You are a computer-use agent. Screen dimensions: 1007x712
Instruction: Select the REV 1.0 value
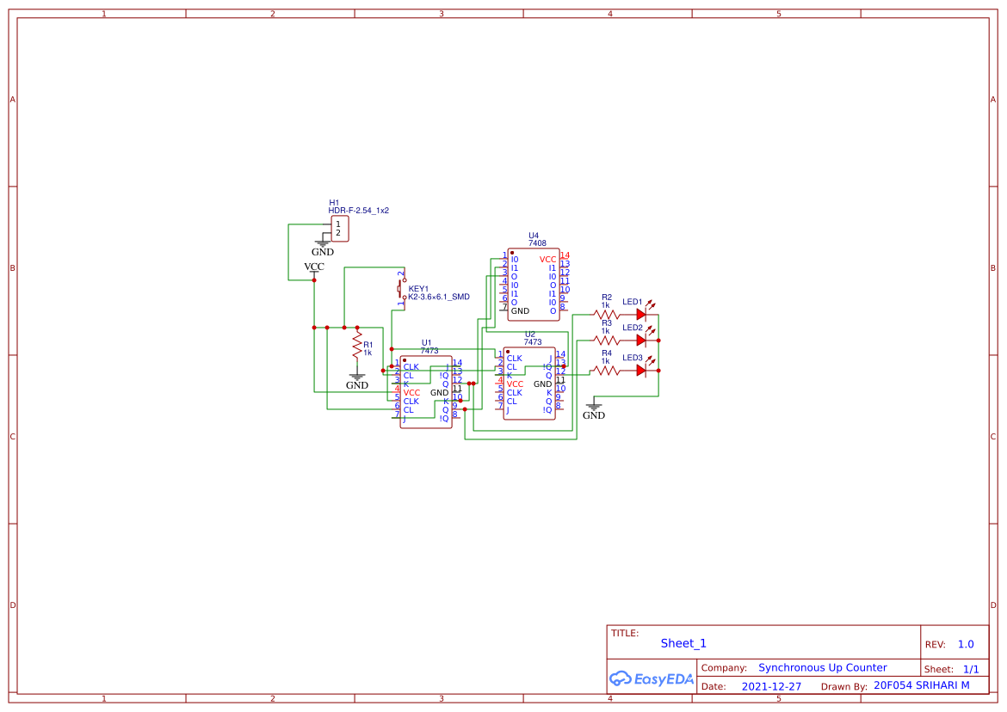coord(966,644)
